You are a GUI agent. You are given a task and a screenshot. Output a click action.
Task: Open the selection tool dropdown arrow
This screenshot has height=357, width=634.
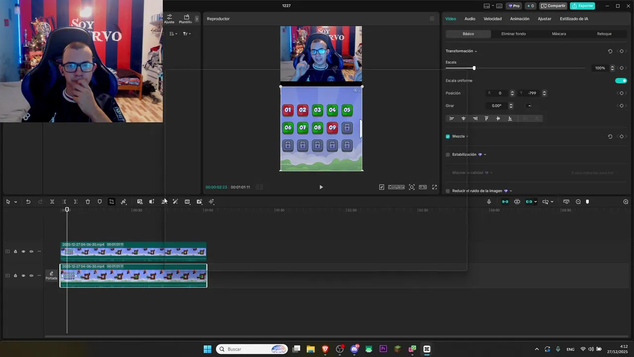[16, 202]
